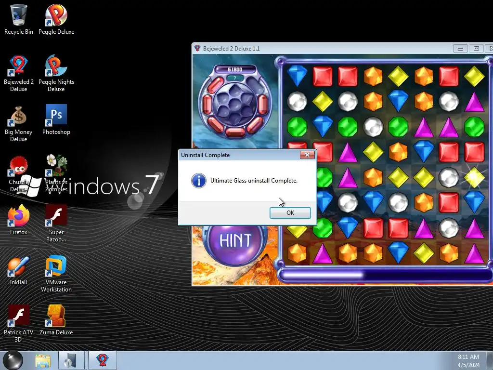Open the Recycle Bin desktop icon
The height and width of the screenshot is (370, 493).
[19, 19]
